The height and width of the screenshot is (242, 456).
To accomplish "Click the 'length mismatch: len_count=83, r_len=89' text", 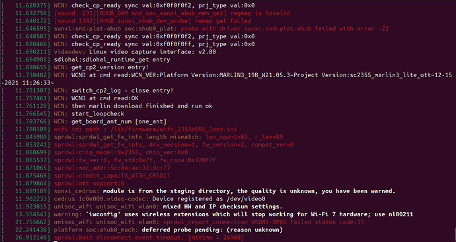I will 214,137.
